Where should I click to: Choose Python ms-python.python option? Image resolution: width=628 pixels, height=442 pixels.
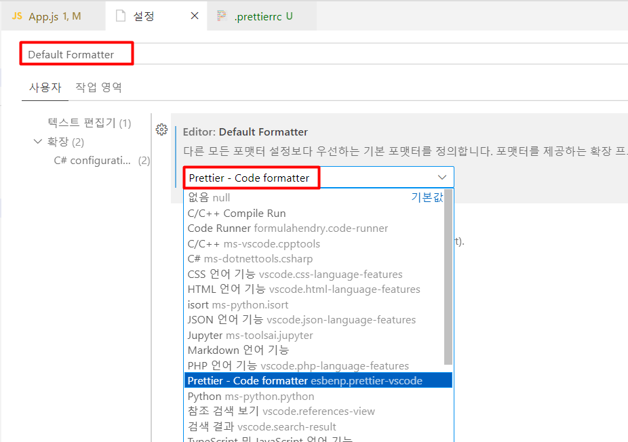pos(318,397)
